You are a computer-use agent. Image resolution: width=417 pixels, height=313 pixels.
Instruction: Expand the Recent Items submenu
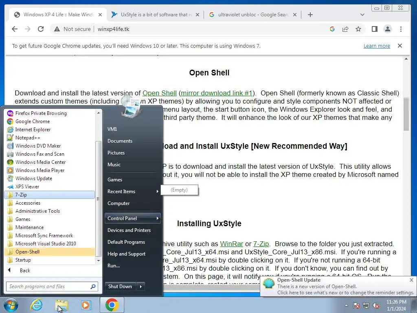pyautogui.click(x=132, y=192)
